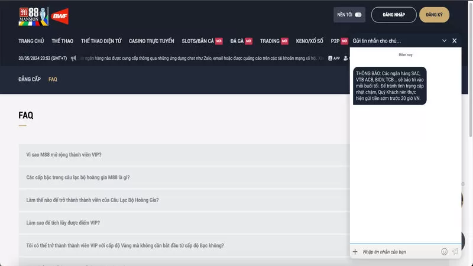The image size is (473, 266).
Task: Click the plus attachment icon in chat
Action: pyautogui.click(x=355, y=252)
